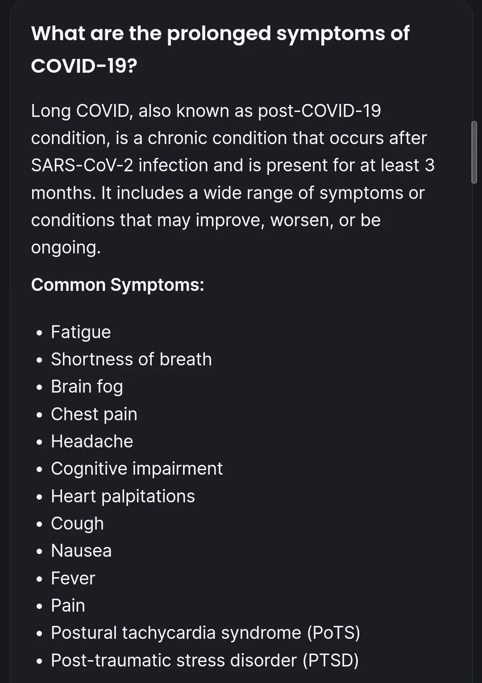Select the 'Fatigue' list item
The width and height of the screenshot is (482, 683).
[81, 332]
